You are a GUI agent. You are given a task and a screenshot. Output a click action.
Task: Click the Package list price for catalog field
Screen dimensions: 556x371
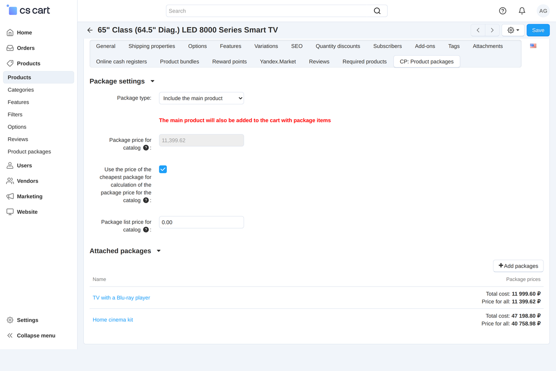(x=202, y=222)
